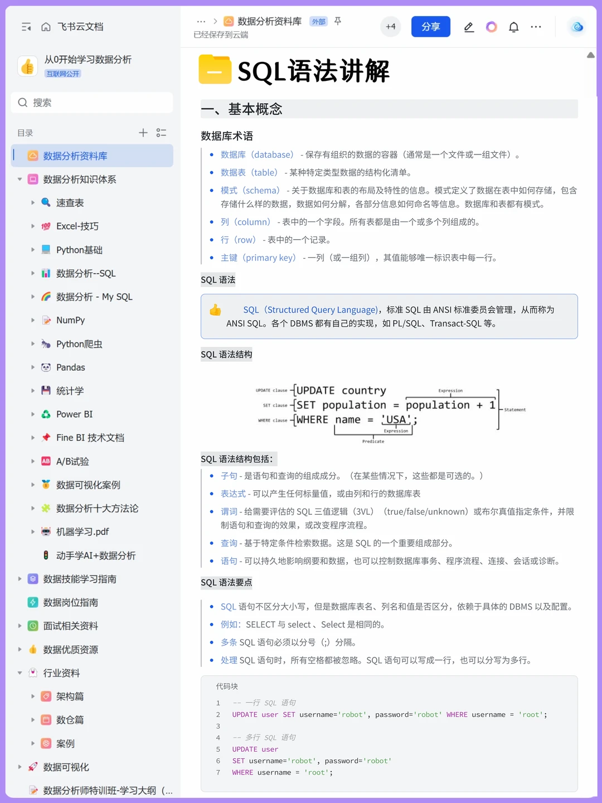The width and height of the screenshot is (602, 803).
Task: Click inside the 搜索 search field
Action: pos(92,103)
